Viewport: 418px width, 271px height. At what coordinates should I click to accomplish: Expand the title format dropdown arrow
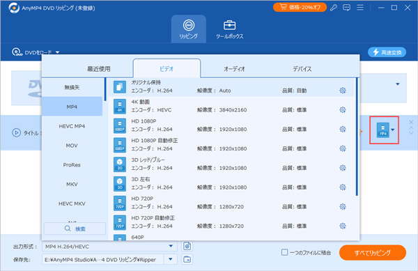393,130
